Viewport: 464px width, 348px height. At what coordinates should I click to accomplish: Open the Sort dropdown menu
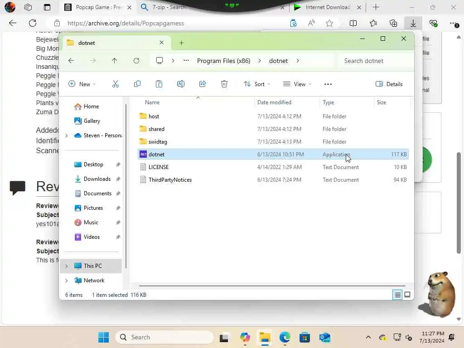click(257, 84)
